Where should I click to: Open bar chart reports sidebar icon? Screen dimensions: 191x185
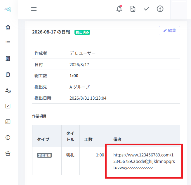tap(8, 122)
